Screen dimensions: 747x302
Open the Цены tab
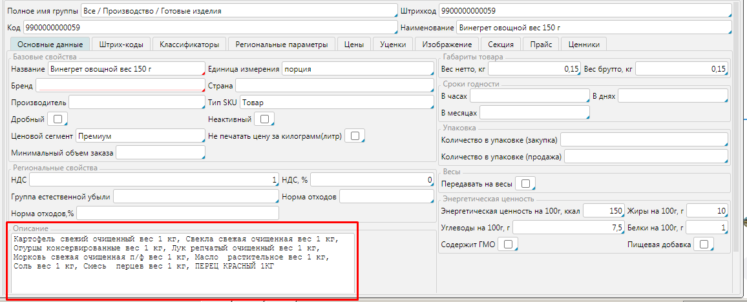click(353, 45)
